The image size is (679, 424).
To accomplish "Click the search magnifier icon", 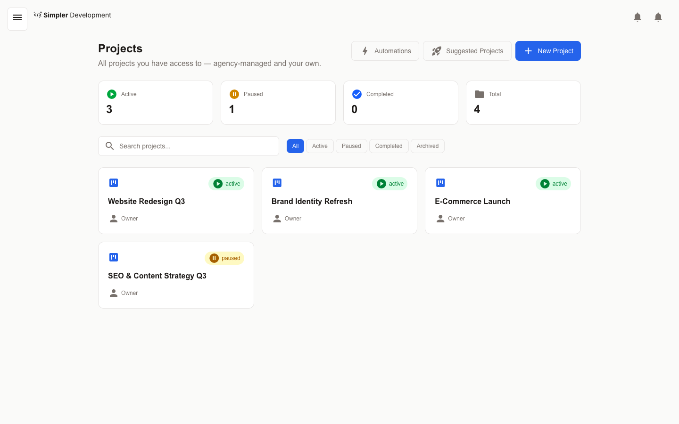I will click(x=110, y=146).
